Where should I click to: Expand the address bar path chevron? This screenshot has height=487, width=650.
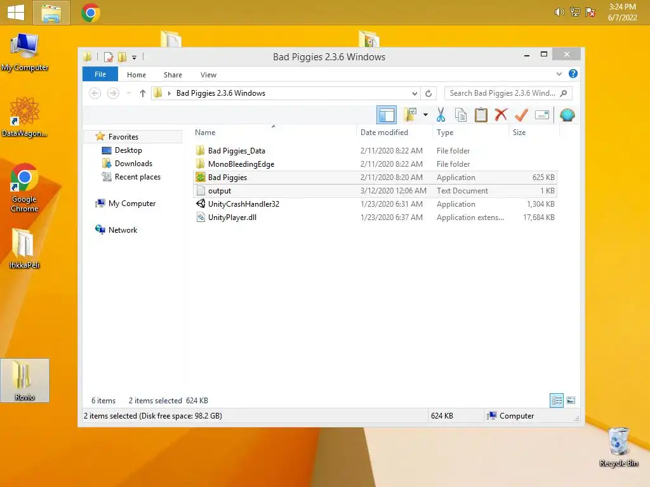pyautogui.click(x=169, y=93)
